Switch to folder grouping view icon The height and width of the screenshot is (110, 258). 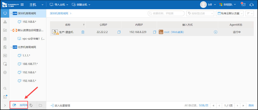(x=40, y=105)
